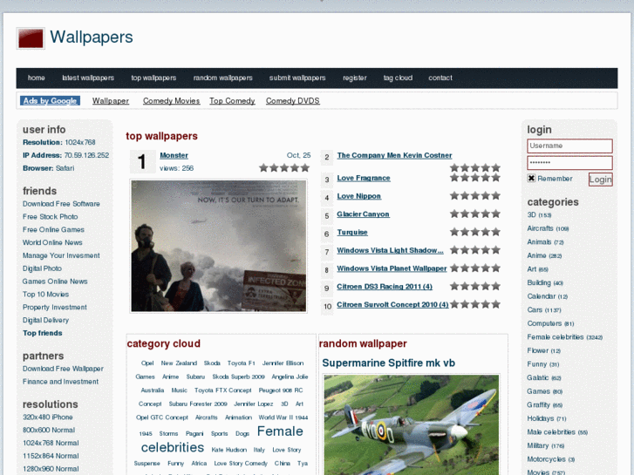This screenshot has width=634, height=475.
Task: Click the red Wallpapers logo icon
Action: [31, 39]
